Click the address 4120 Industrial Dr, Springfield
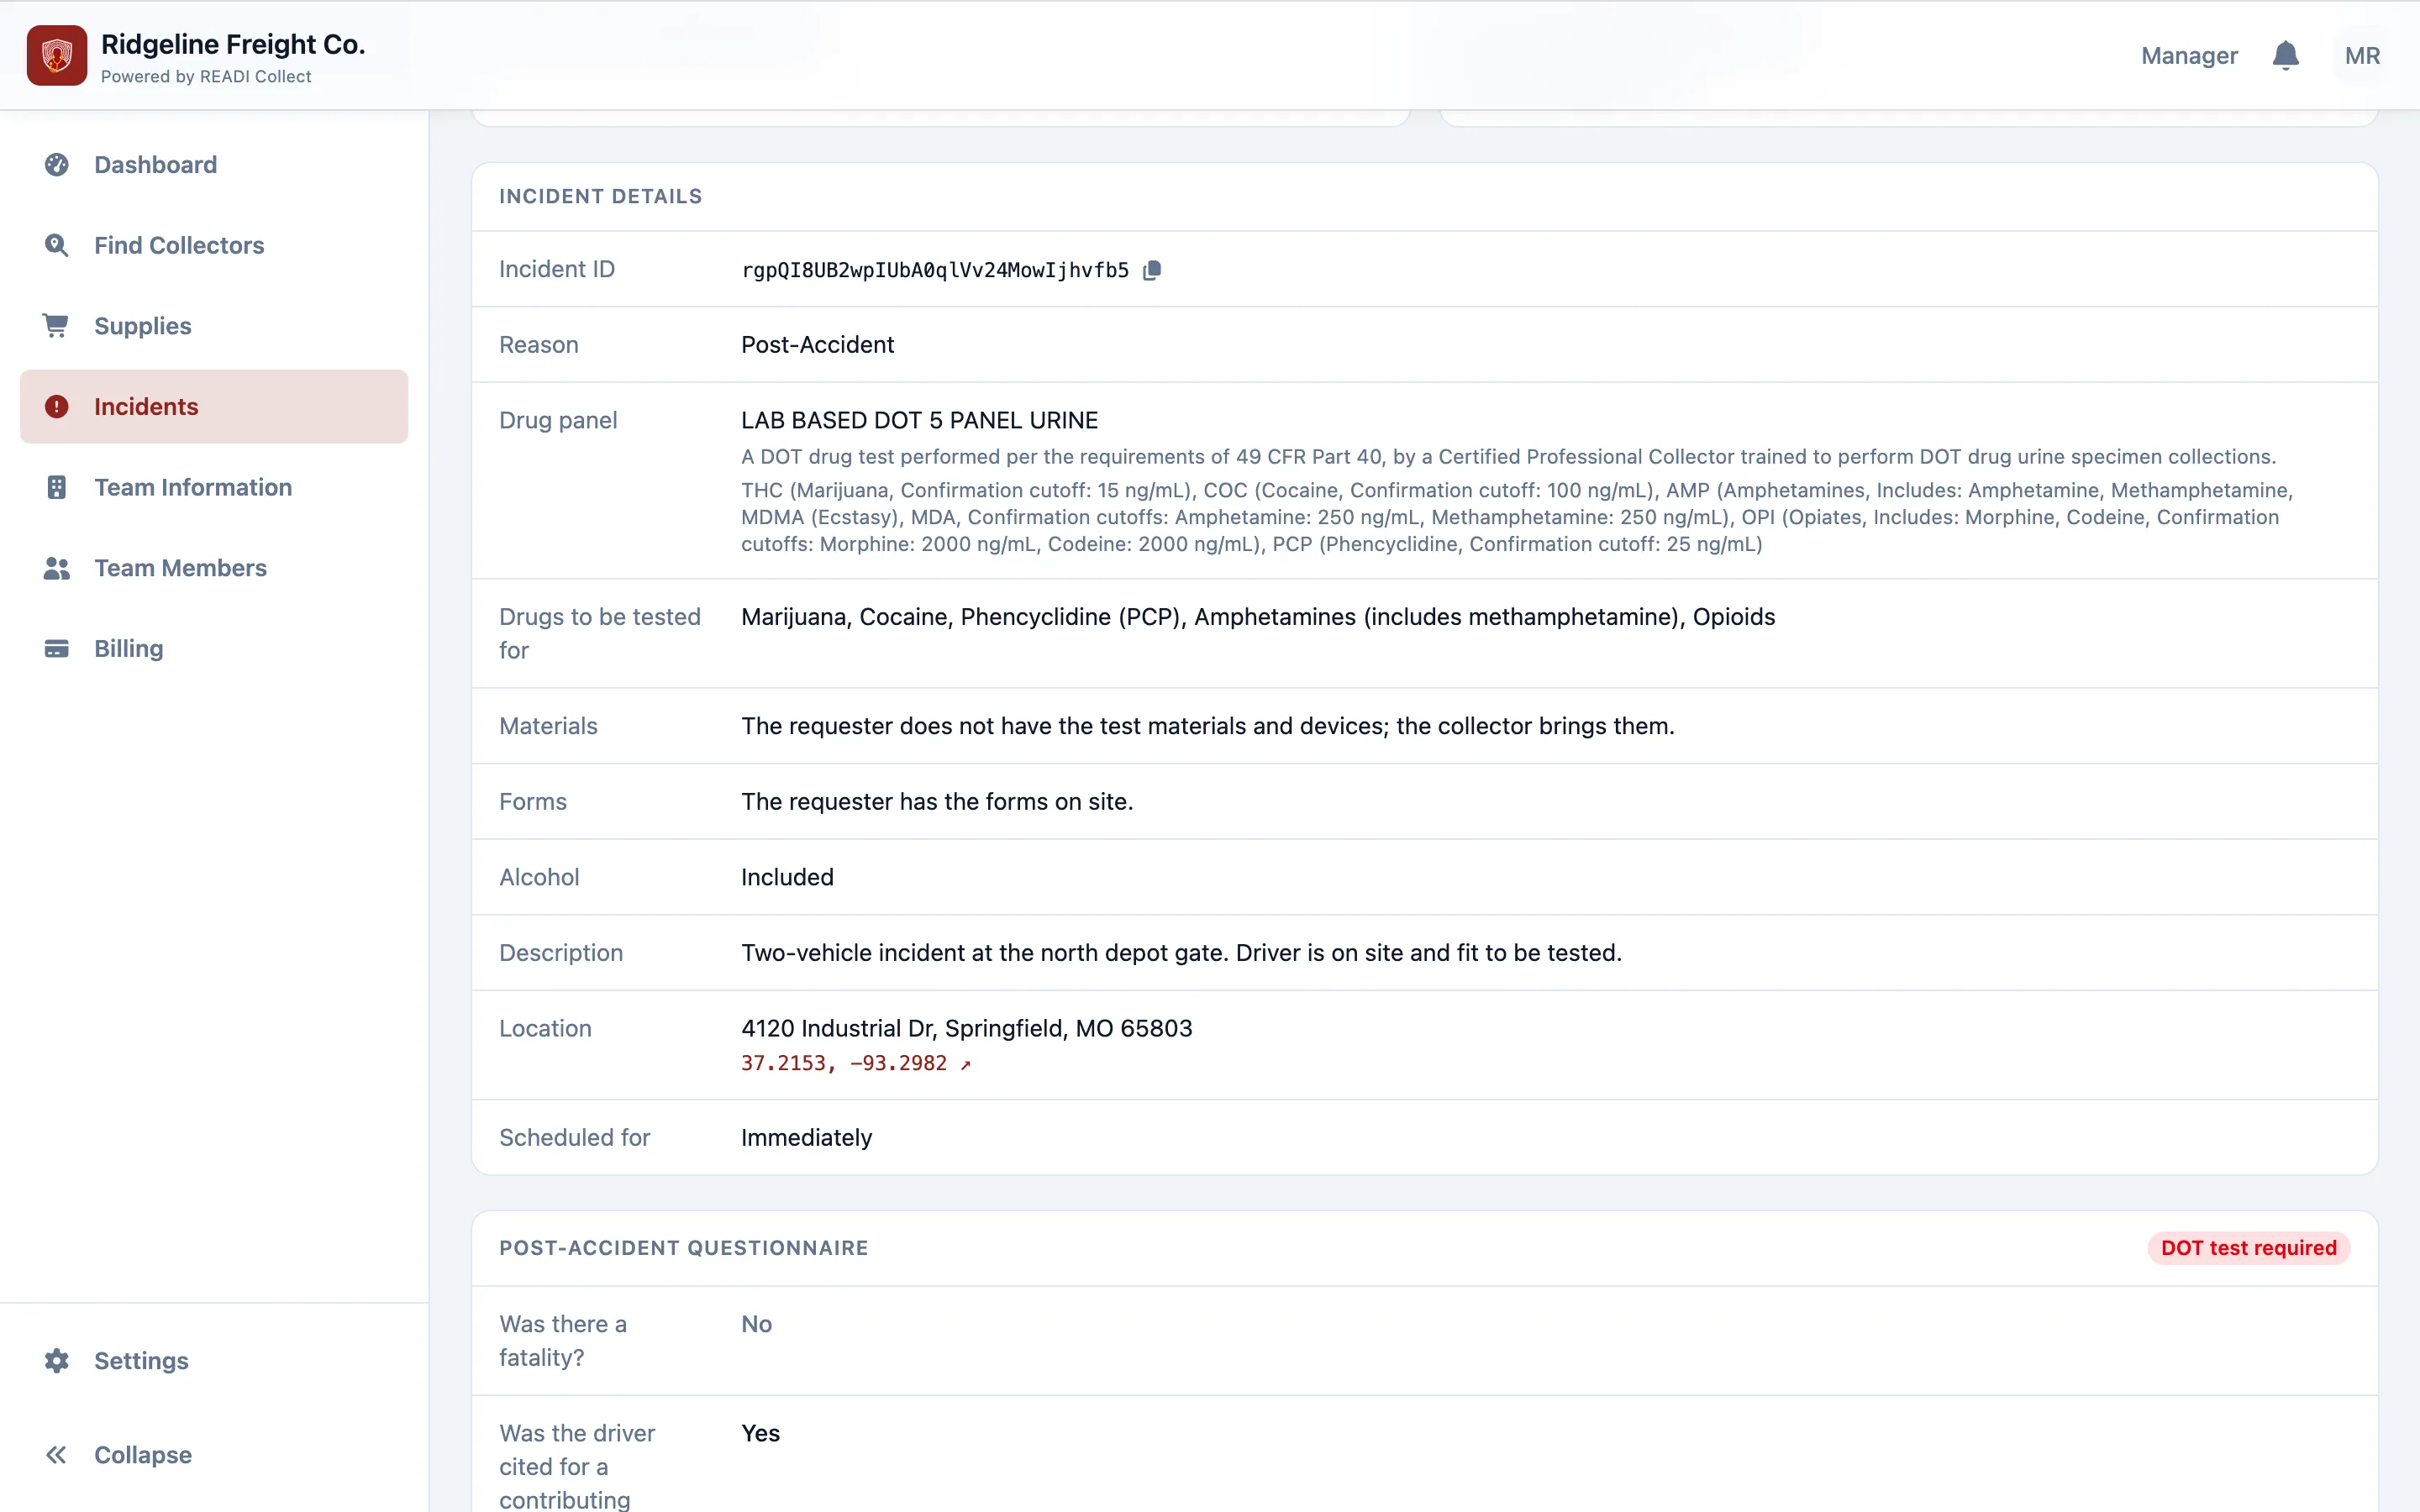The image size is (2420, 1512). click(966, 1028)
